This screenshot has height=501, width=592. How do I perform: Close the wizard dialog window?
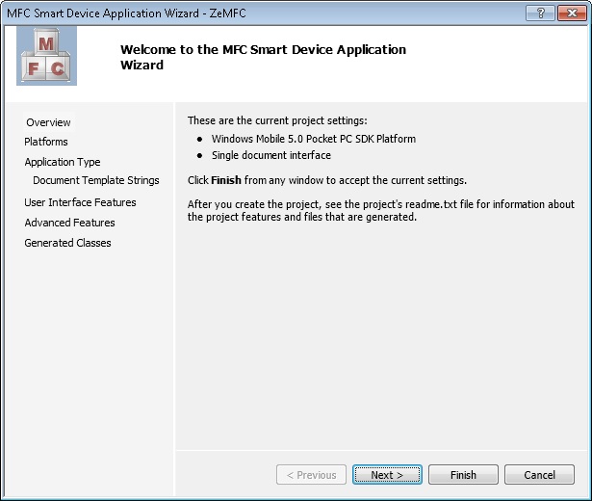[x=572, y=13]
